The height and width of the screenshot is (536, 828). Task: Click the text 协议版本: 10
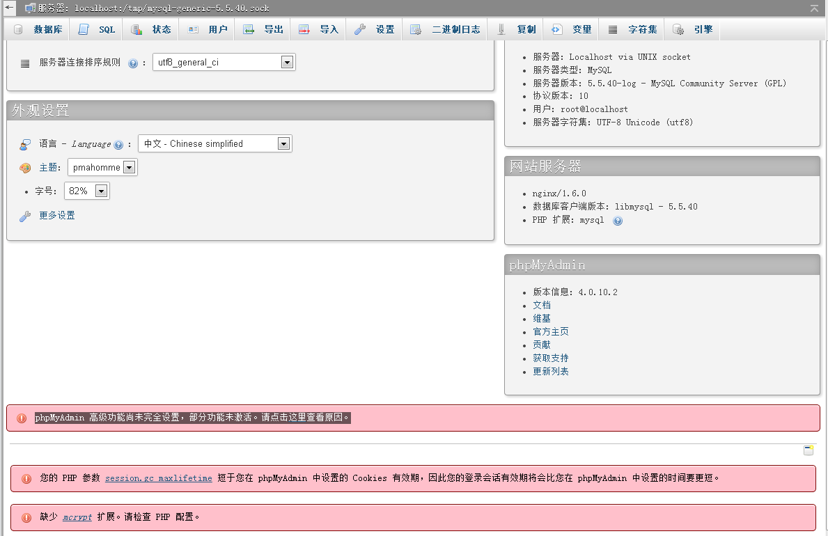(561, 96)
